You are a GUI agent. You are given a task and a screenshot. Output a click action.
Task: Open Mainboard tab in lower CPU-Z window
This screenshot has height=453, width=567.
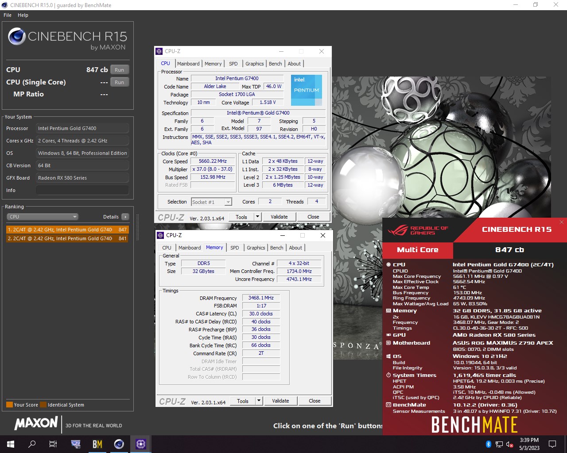[x=190, y=248]
